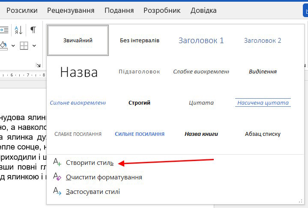
Task: Open the shading color dropdown arrow
Action: point(13,46)
